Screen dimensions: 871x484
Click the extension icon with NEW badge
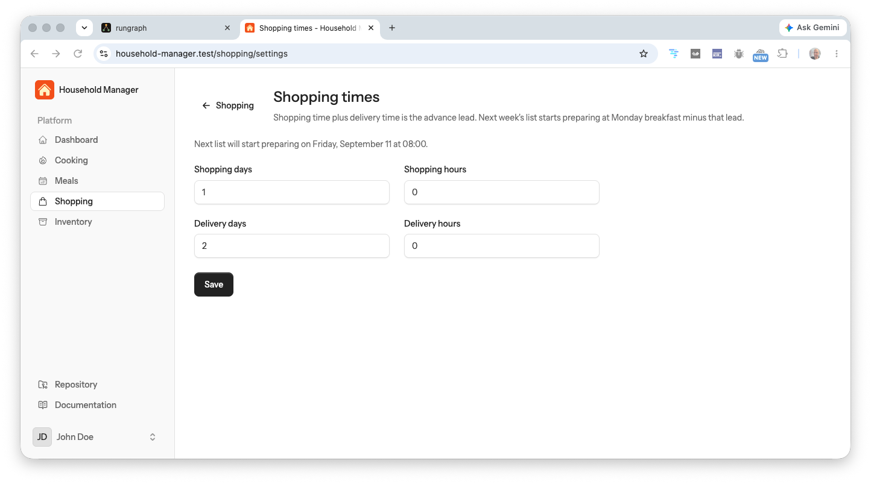tap(761, 55)
